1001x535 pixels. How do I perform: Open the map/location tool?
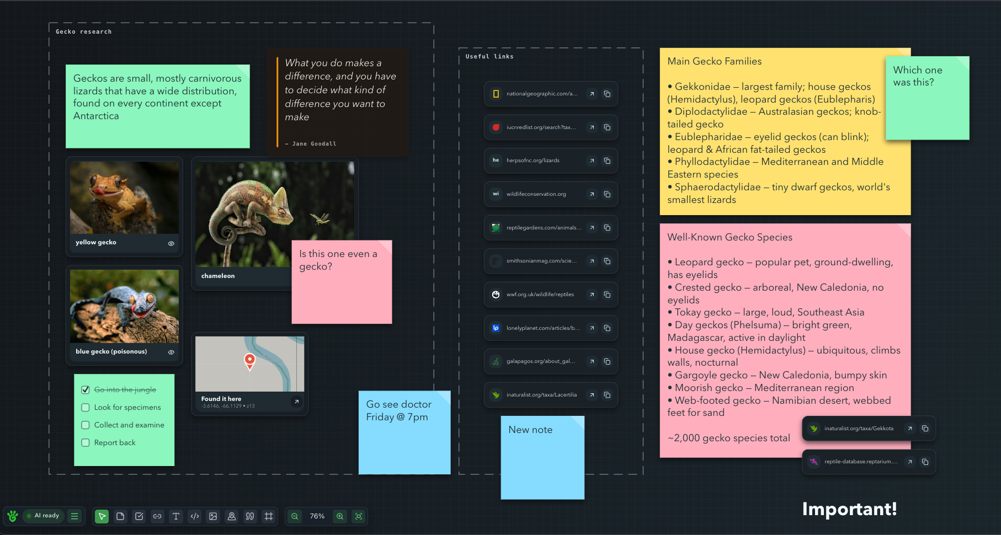click(231, 516)
